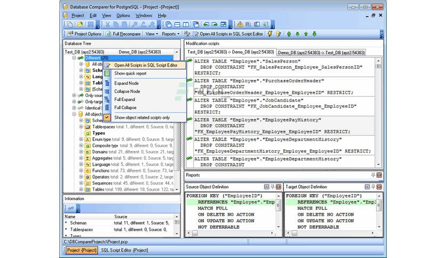The height and width of the screenshot is (258, 446).
Task: Click icon left of Open All Scripts button
Action: (187, 34)
